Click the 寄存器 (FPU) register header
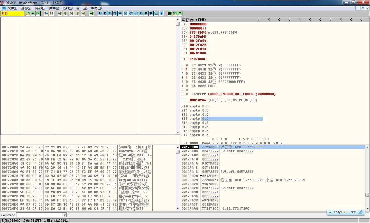The image size is (370, 223). tap(193, 20)
